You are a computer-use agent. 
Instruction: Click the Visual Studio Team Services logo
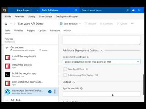(5, 10)
